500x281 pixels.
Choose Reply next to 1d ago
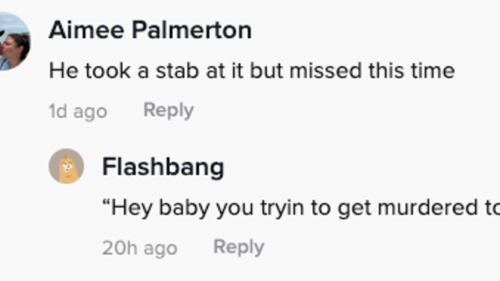coord(168,111)
